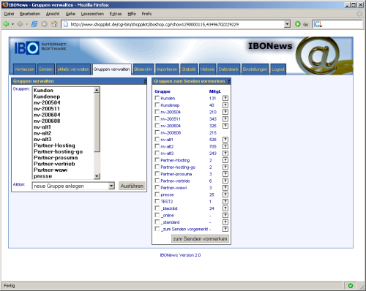Click the Google search engine icon

(318, 24)
